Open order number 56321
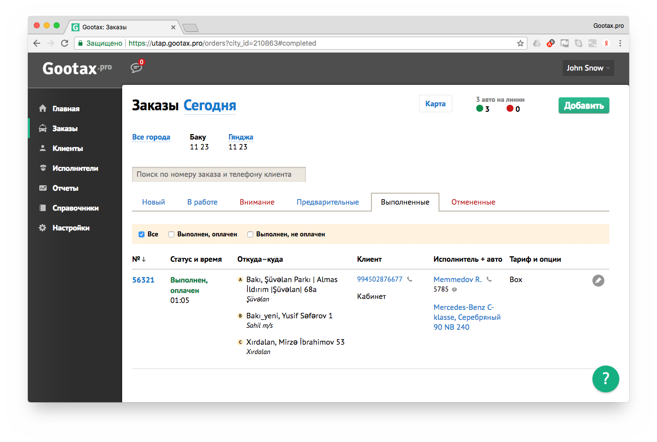The width and height of the screenshot is (657, 442). coord(143,280)
